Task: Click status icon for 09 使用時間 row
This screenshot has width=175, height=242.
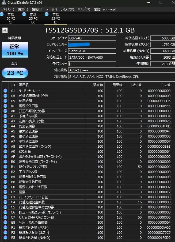Action: pos(5,101)
